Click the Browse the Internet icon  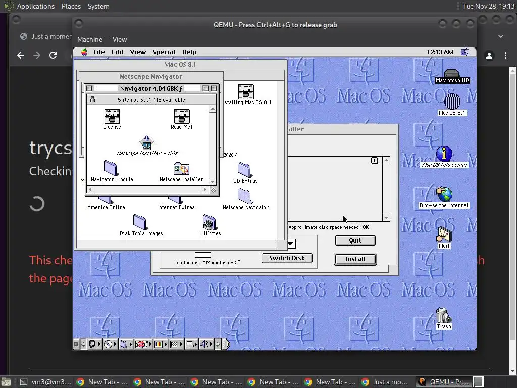444,194
